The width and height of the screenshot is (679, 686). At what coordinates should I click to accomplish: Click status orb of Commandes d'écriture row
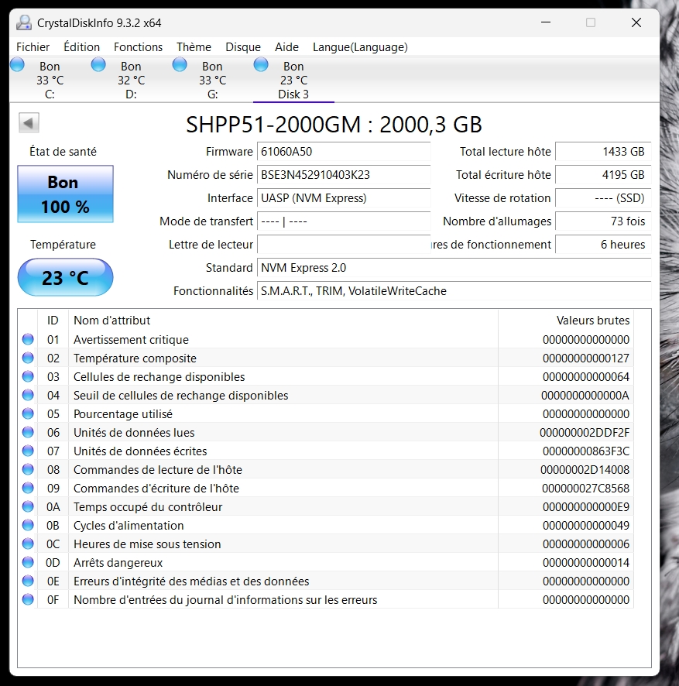pos(28,488)
